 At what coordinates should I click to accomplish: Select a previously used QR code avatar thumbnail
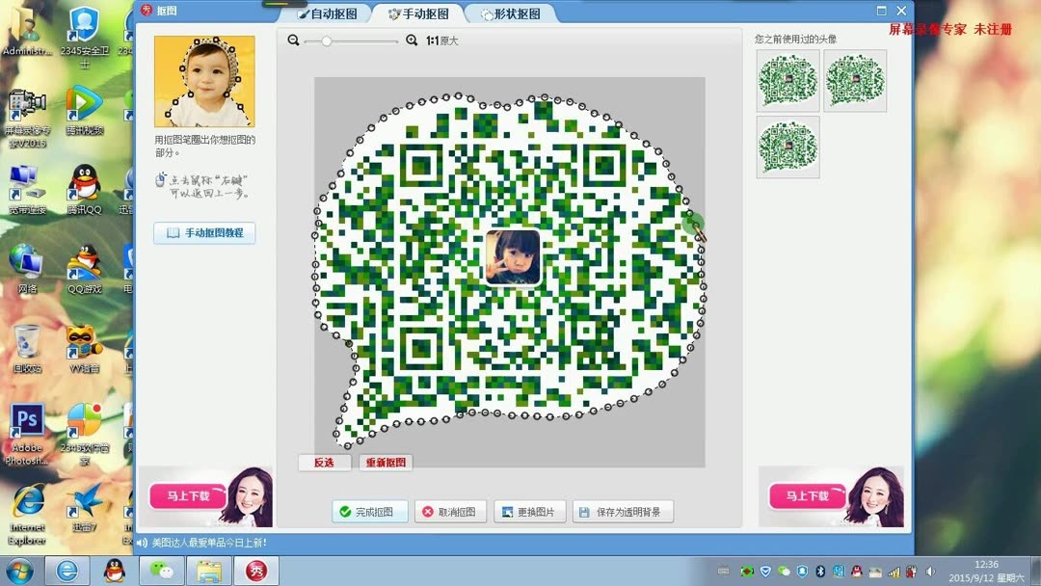coord(787,80)
